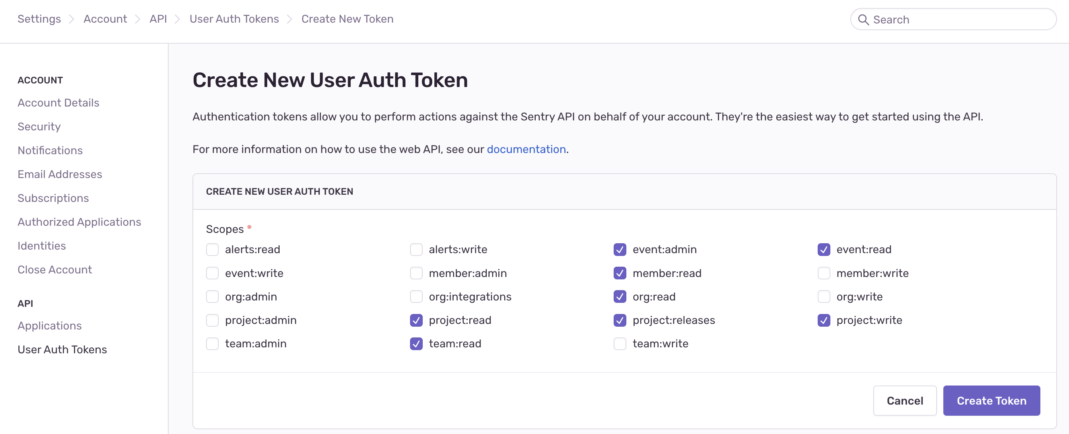Open Applications under API section
This screenshot has height=434, width=1069.
[49, 326]
